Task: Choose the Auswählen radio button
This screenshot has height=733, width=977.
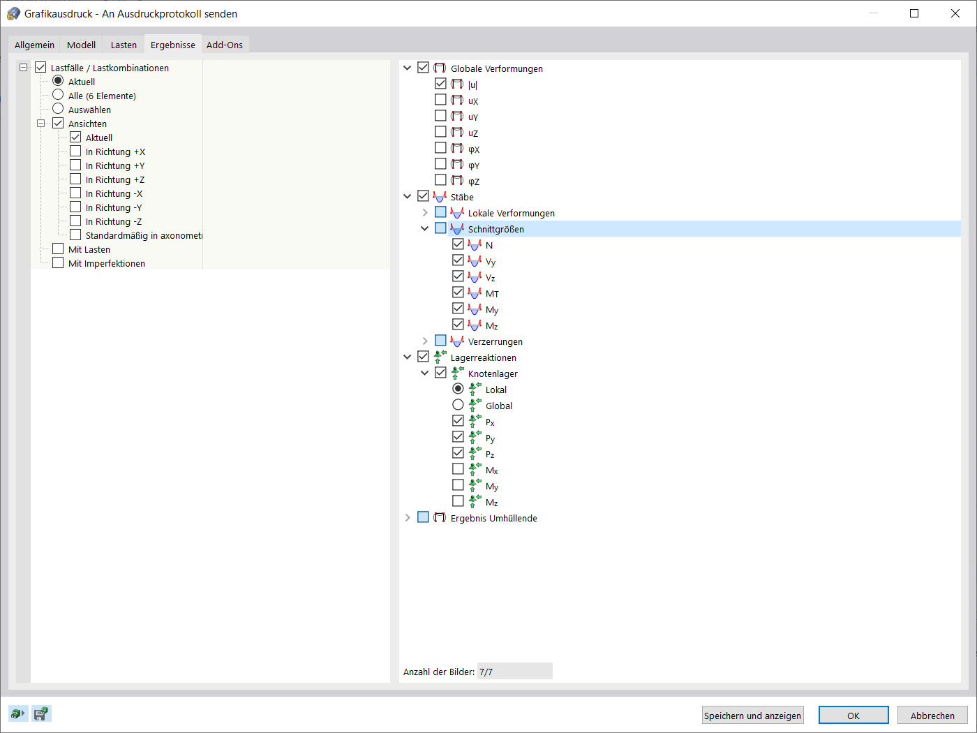Action: point(58,109)
